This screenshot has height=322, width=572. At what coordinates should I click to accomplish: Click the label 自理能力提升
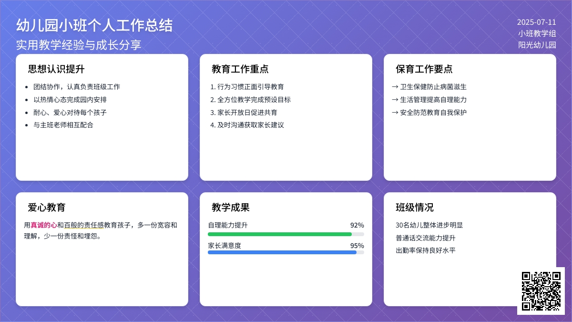(x=228, y=225)
